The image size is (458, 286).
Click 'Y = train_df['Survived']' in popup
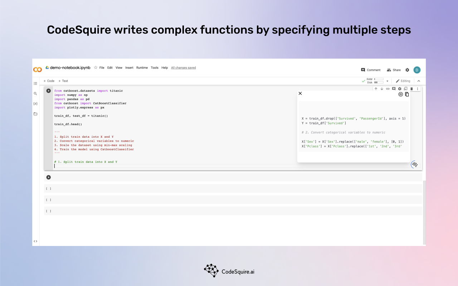[x=324, y=123]
